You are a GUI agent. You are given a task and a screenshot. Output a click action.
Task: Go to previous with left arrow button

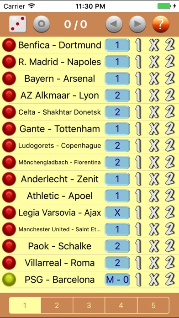114,24
